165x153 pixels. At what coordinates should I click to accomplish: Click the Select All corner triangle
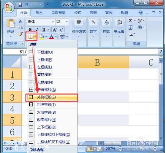point(12,62)
